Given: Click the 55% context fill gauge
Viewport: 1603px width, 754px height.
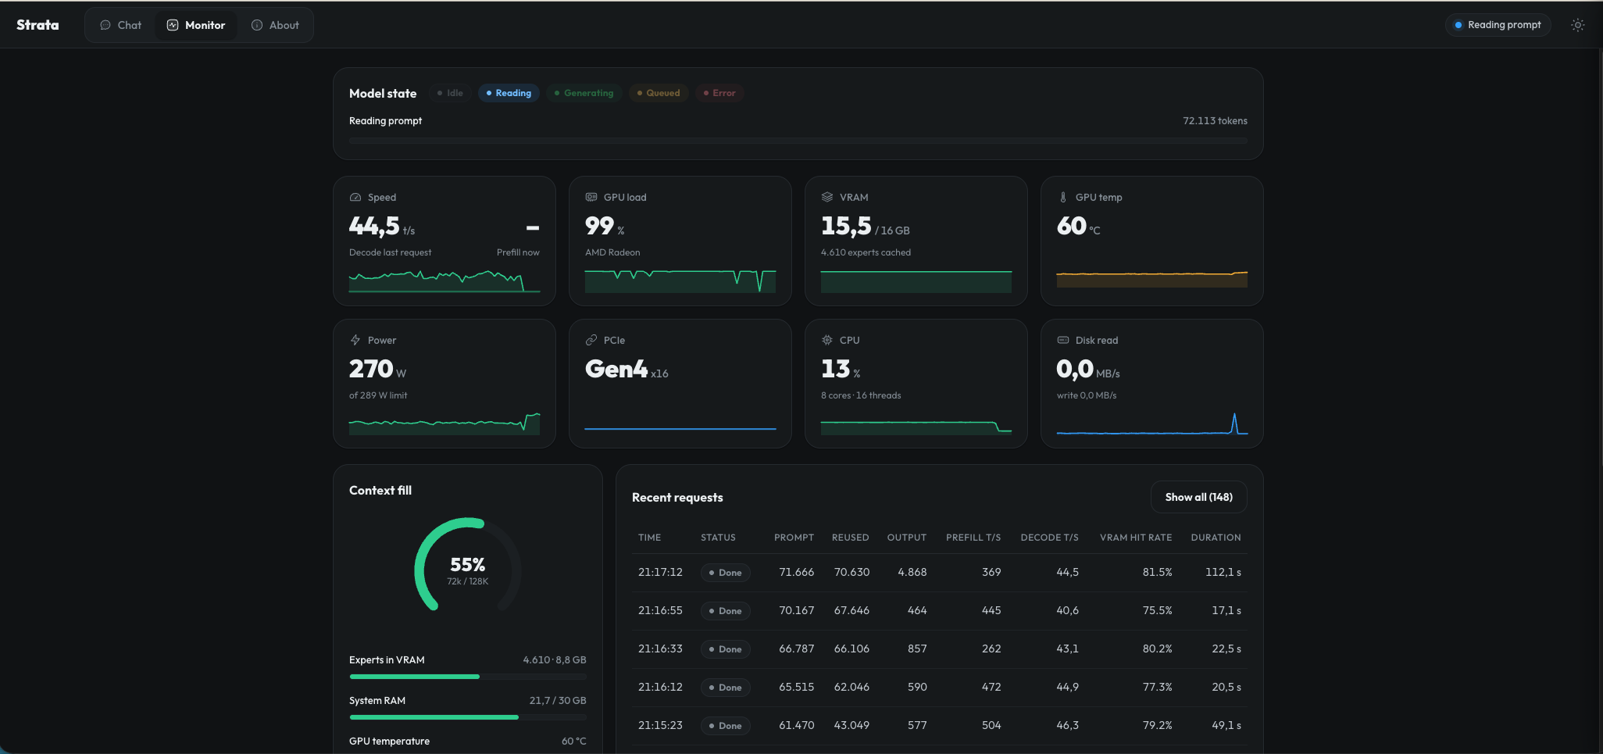Looking at the screenshot, I should point(468,565).
